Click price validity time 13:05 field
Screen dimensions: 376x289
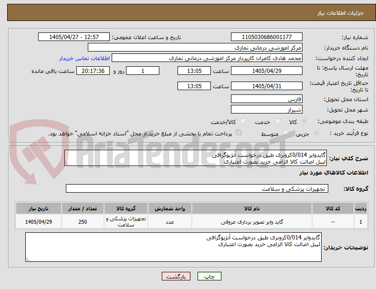click(x=194, y=86)
